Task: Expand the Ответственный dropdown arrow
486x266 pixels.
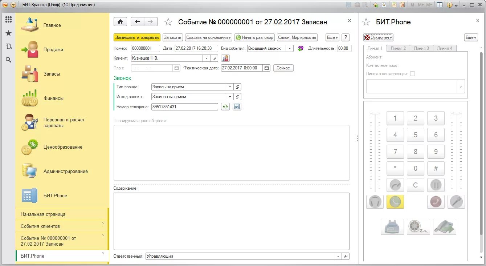Action: click(338, 256)
